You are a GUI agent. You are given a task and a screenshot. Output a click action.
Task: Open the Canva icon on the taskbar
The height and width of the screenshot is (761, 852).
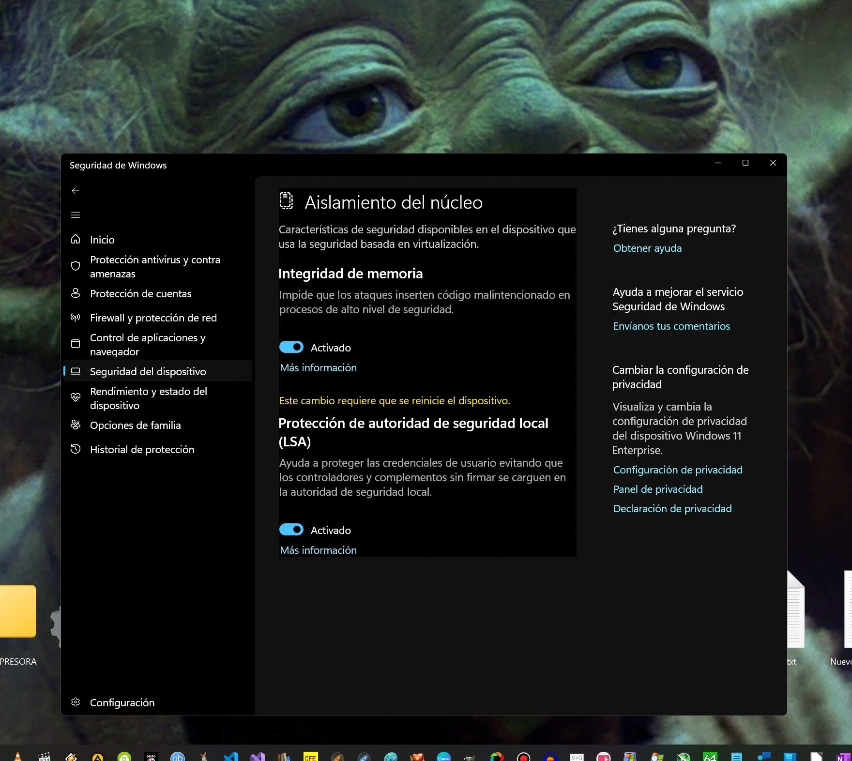(x=444, y=757)
